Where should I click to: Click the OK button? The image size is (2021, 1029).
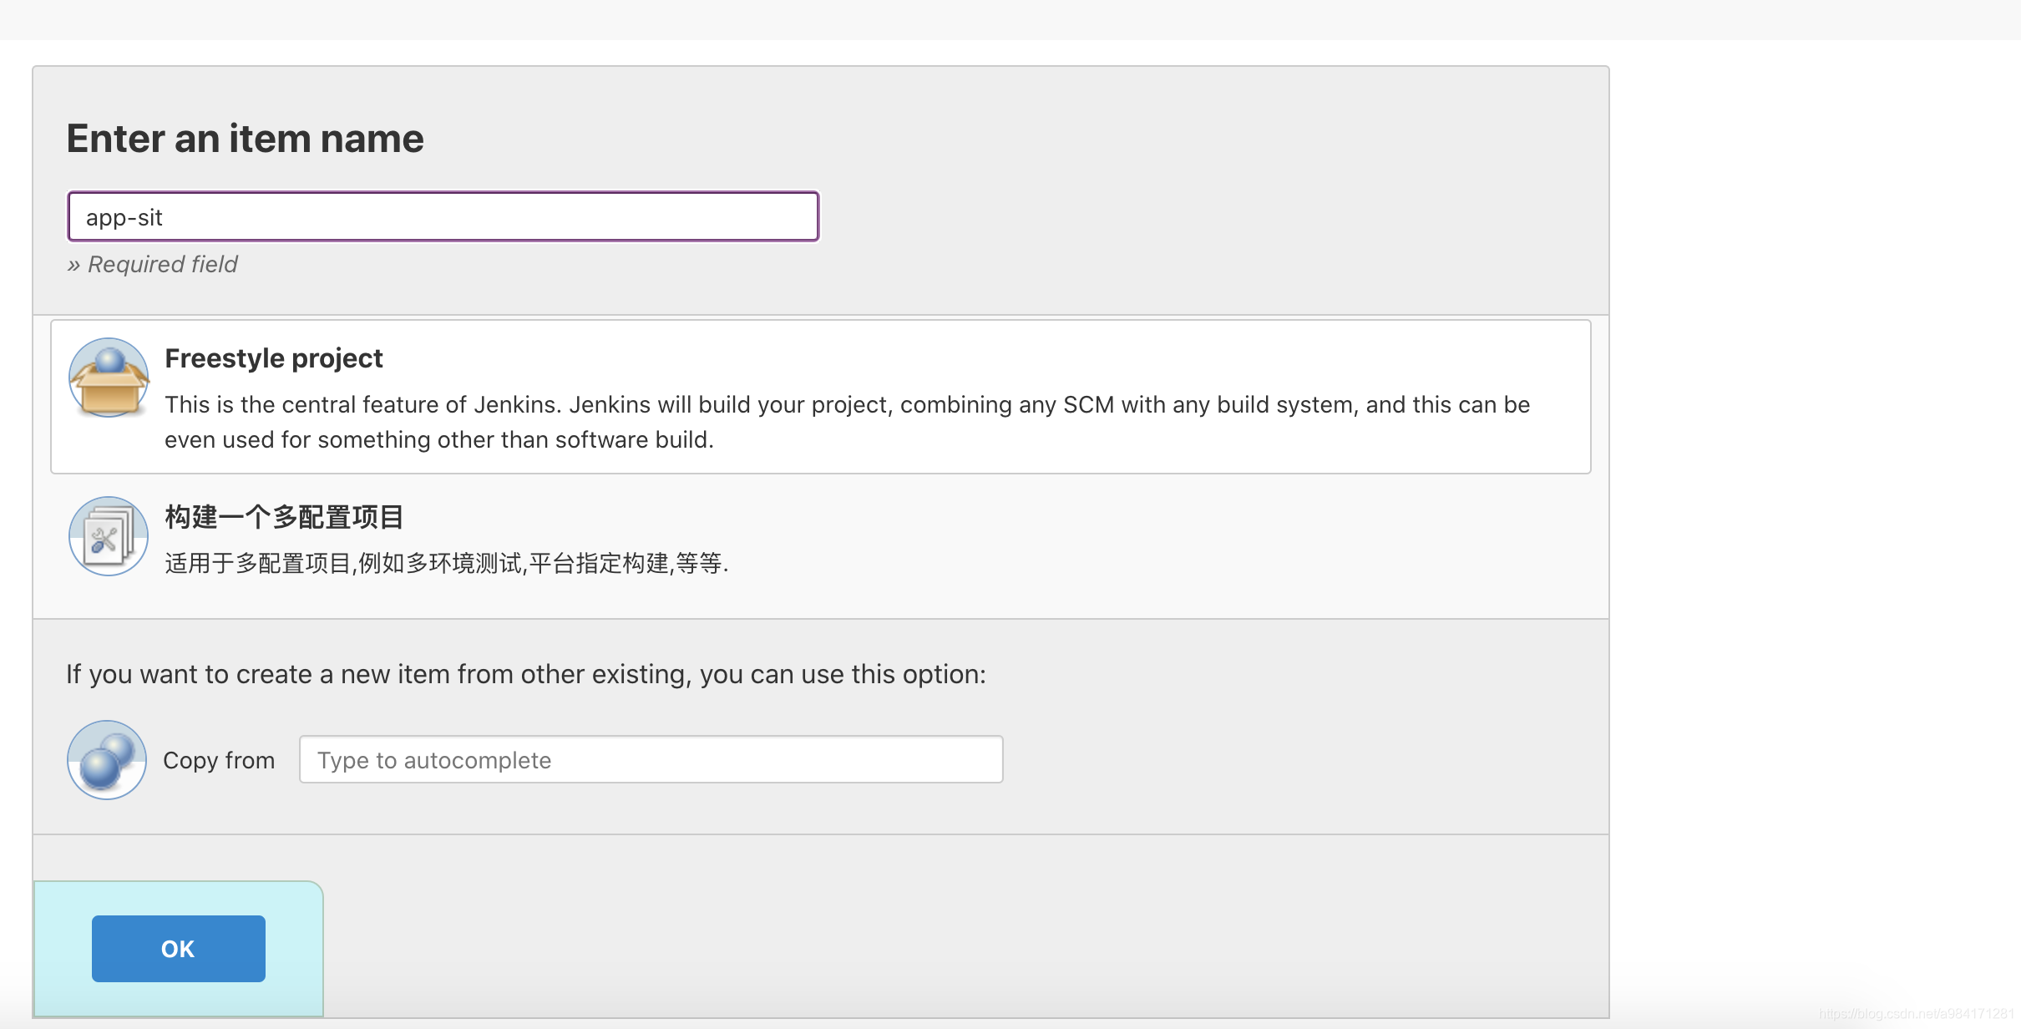coord(179,949)
